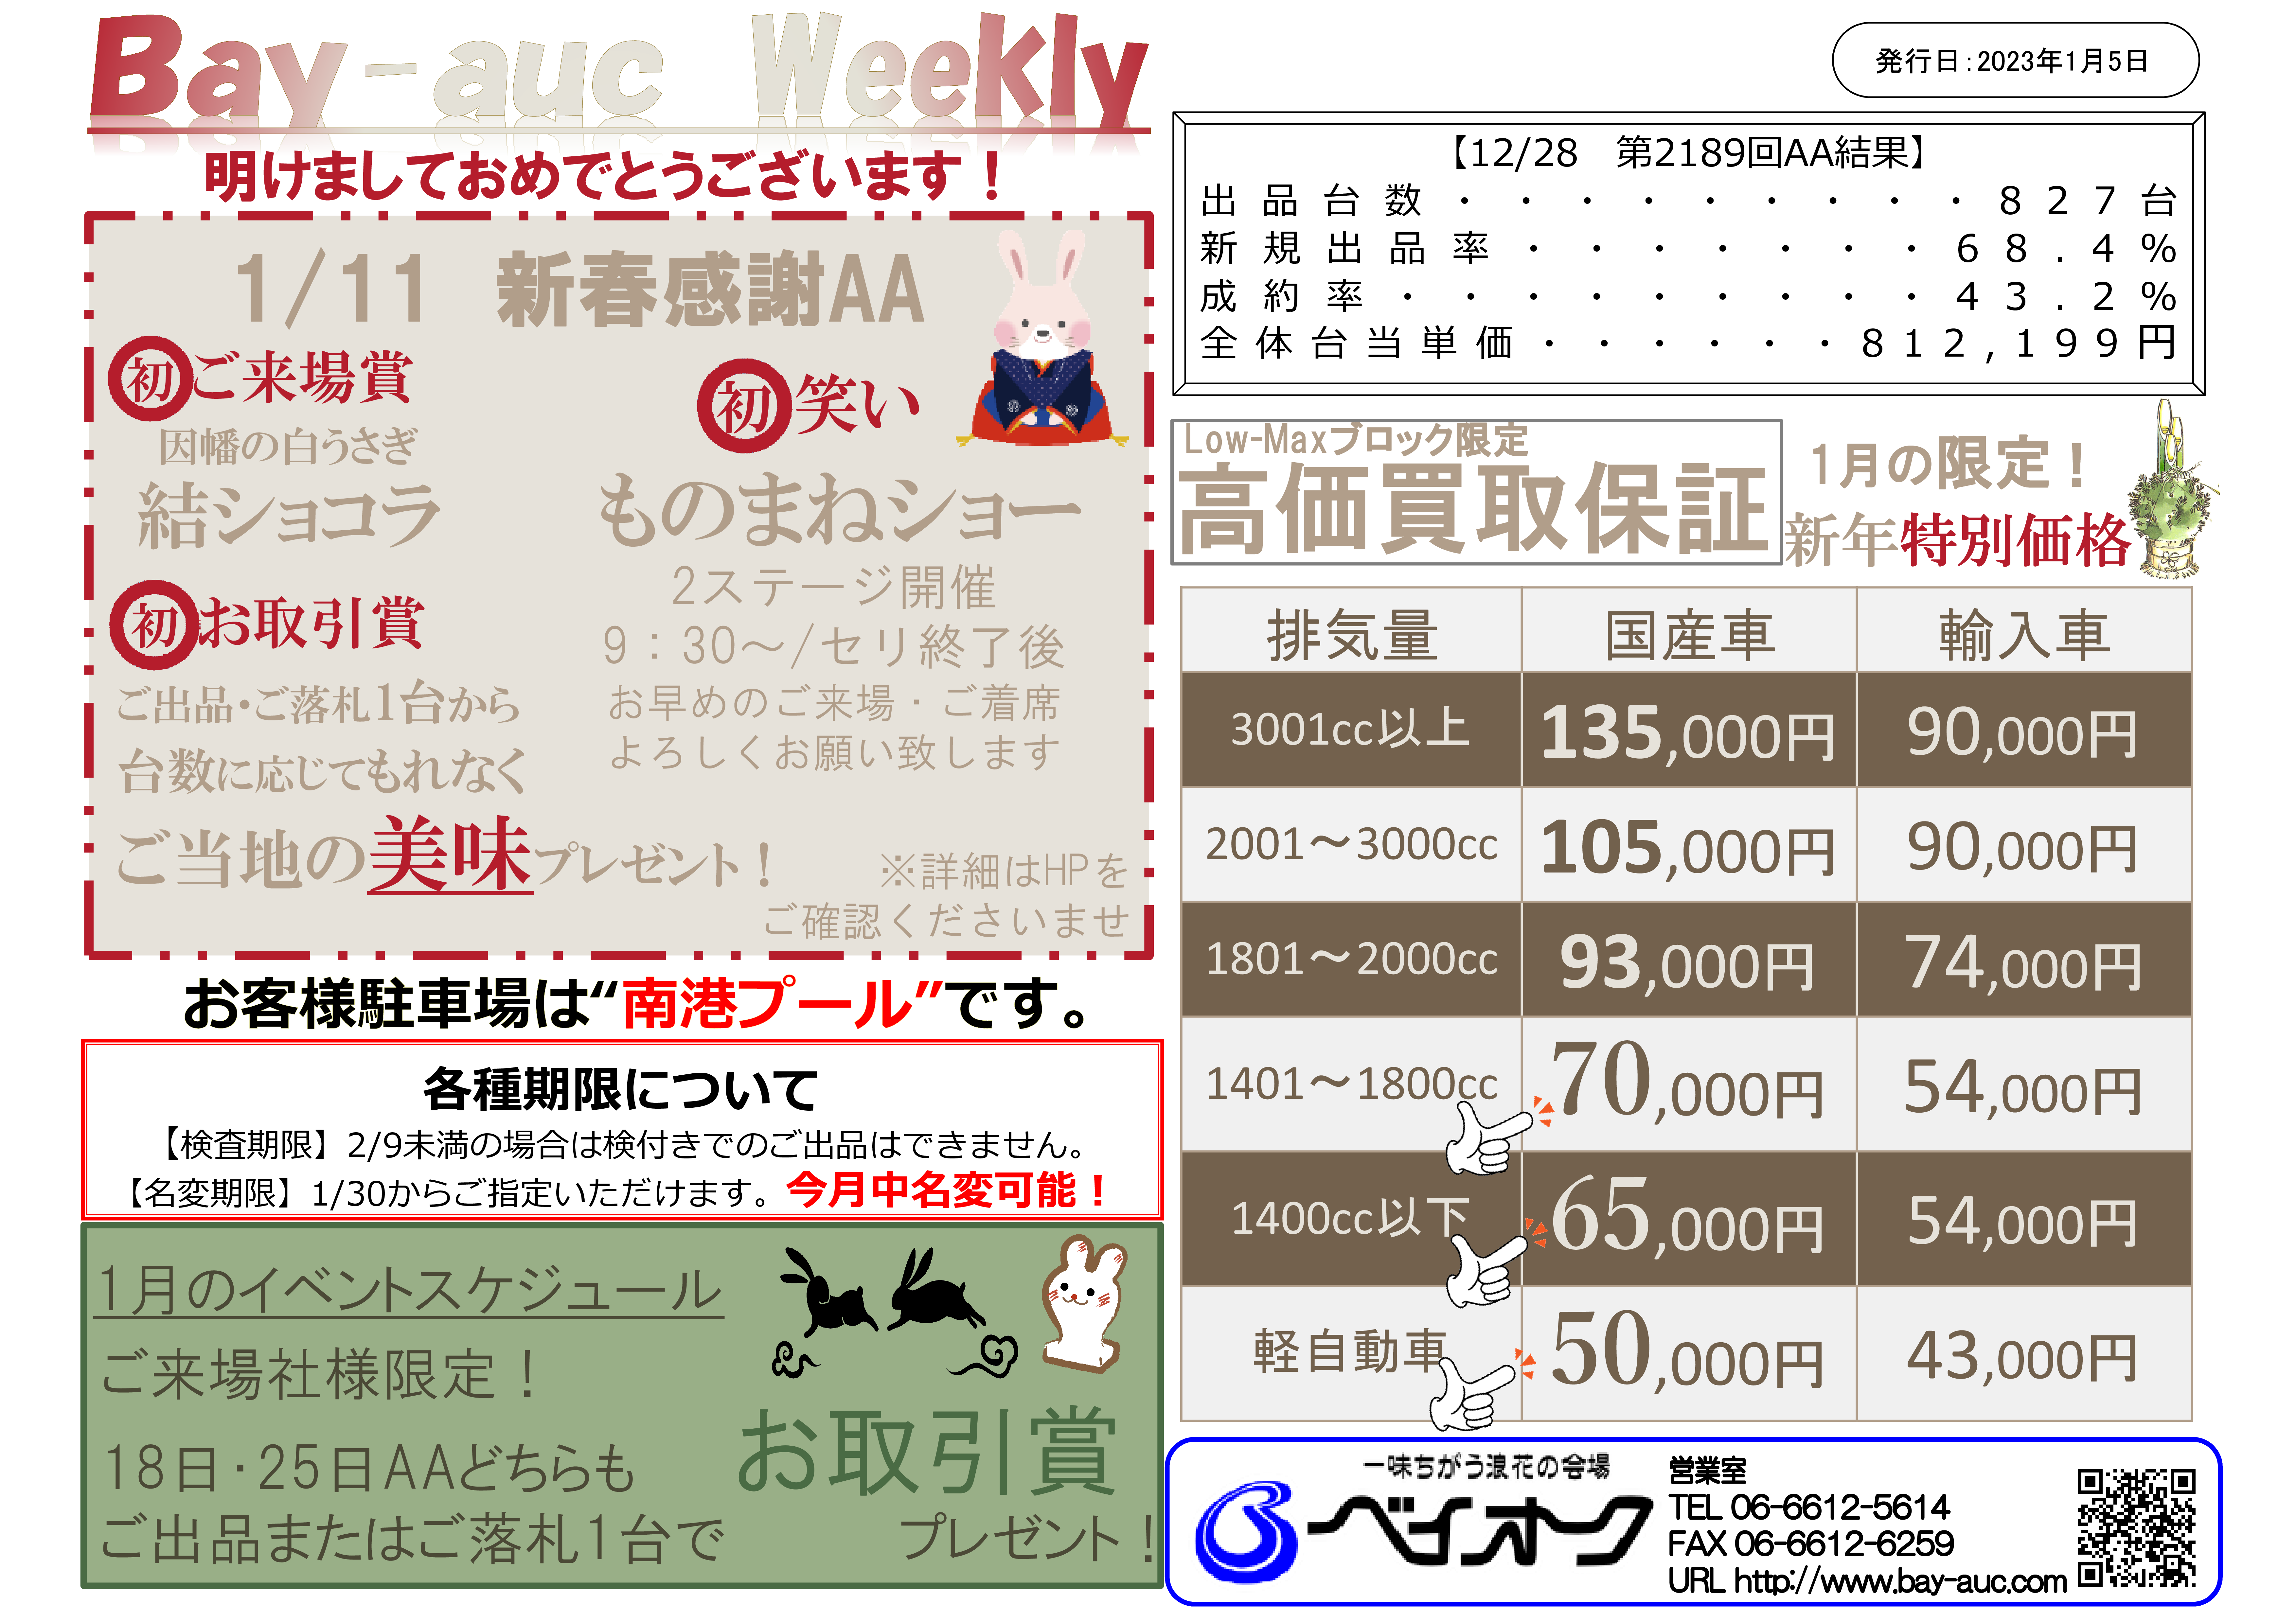Click the TEL 06-6612-5614 number
Viewport: 2296px width, 1622px height.
[x=1809, y=1507]
